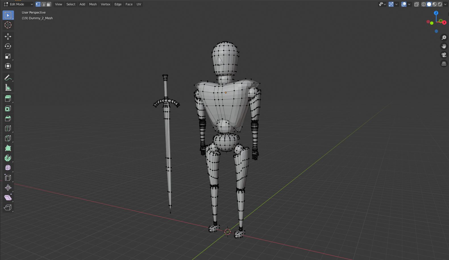
Task: Open object type visibility dropdown
Action: click(383, 4)
